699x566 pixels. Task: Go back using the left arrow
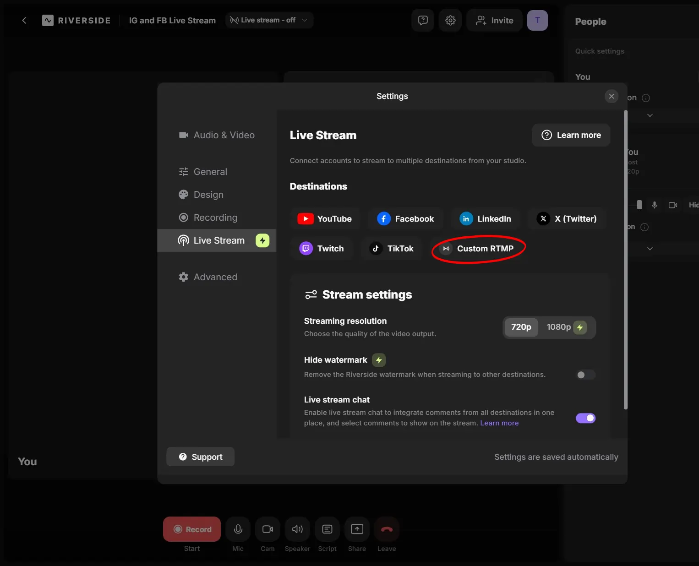(x=24, y=20)
